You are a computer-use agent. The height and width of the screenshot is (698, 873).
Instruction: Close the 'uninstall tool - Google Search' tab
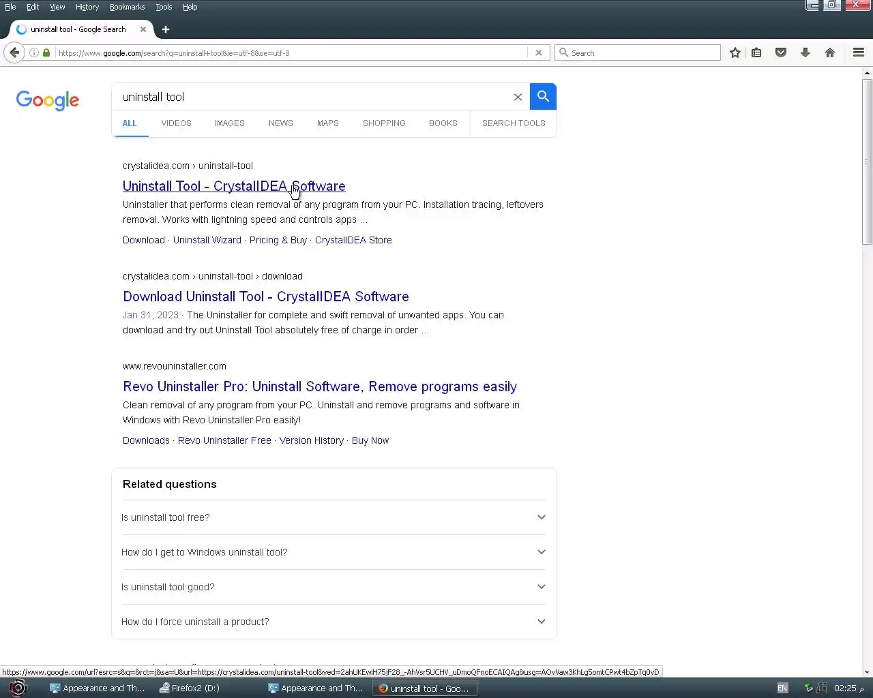point(143,29)
